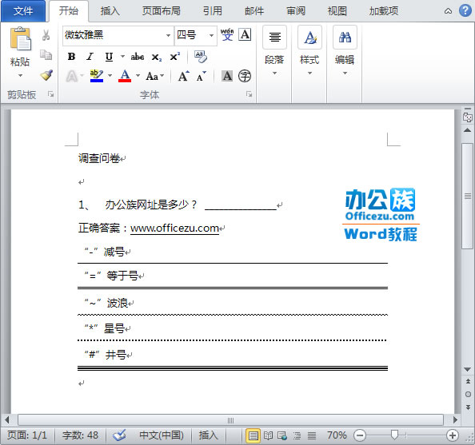Switch to the Mailings tab
The width and height of the screenshot is (475, 445).
tap(254, 11)
